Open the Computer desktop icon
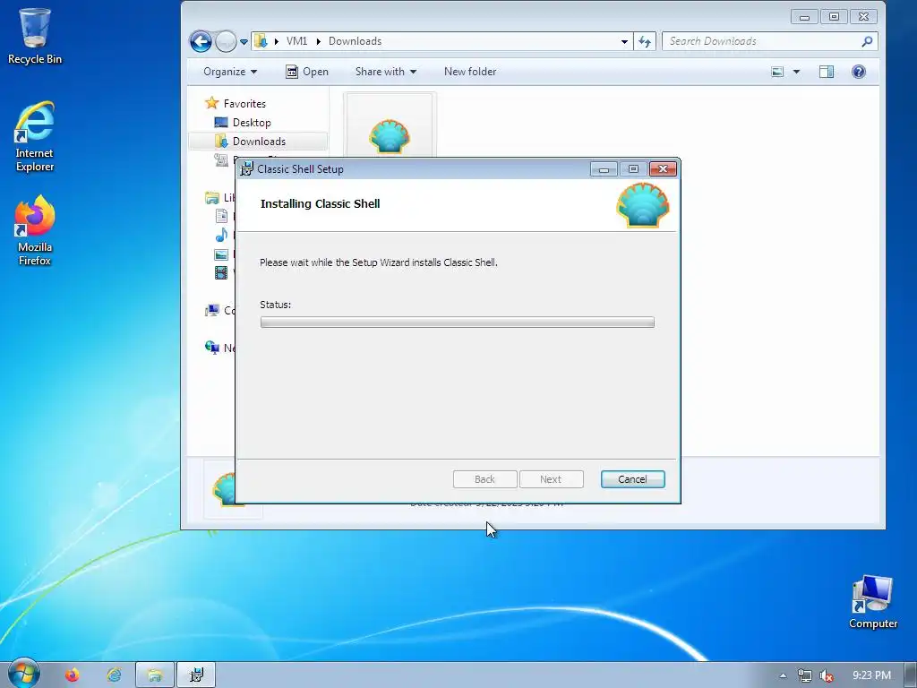This screenshot has width=917, height=688. (x=872, y=603)
